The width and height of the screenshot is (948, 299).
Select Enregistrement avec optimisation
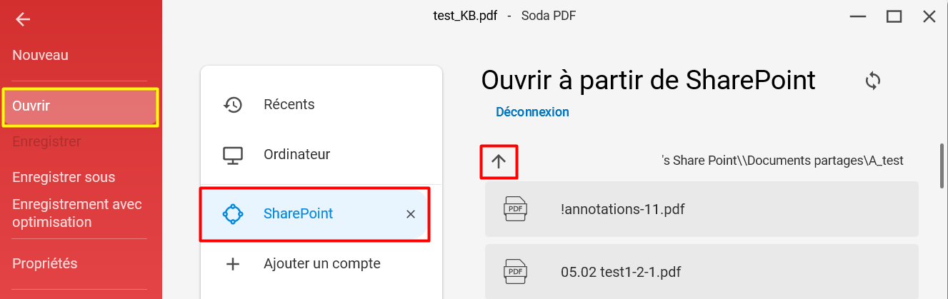point(77,213)
